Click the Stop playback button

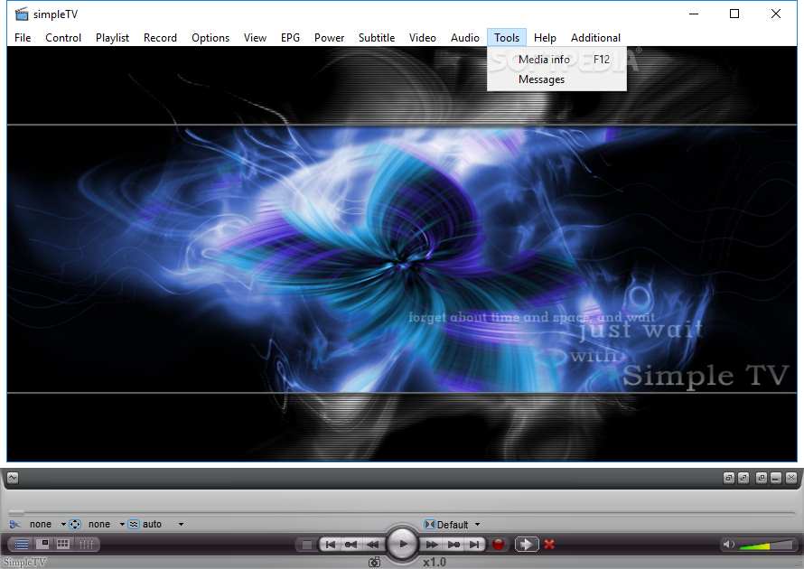point(306,545)
